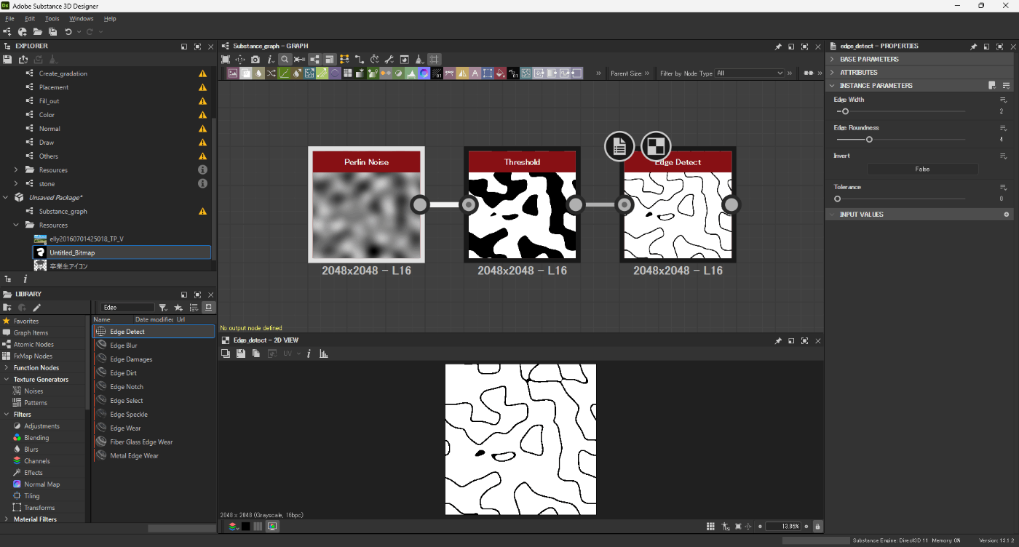Screen dimensions: 1019x547
Task: Collapse the INPUT VALUES section
Action: 833,215
